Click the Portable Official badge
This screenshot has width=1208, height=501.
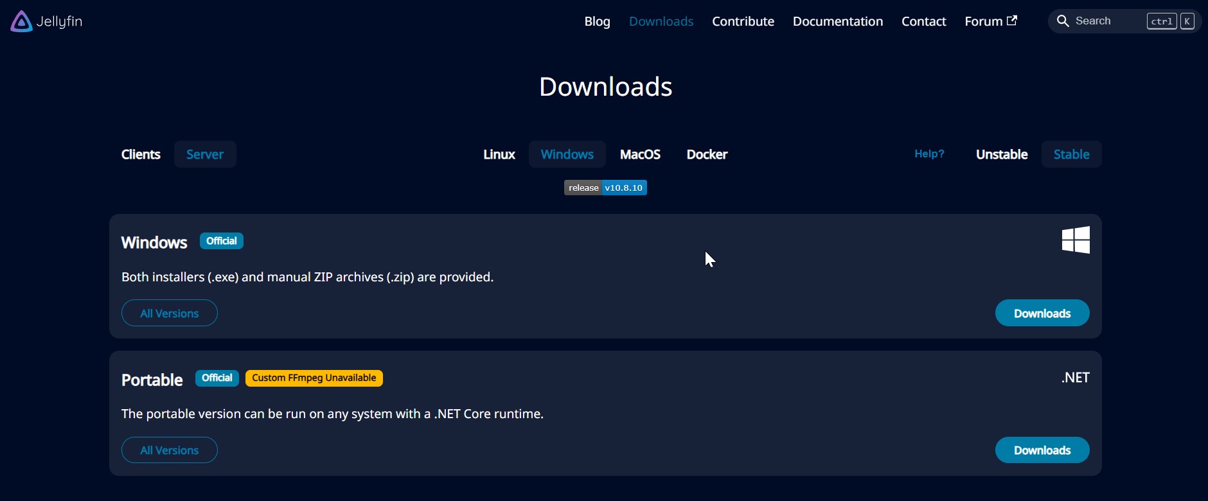[x=217, y=378]
